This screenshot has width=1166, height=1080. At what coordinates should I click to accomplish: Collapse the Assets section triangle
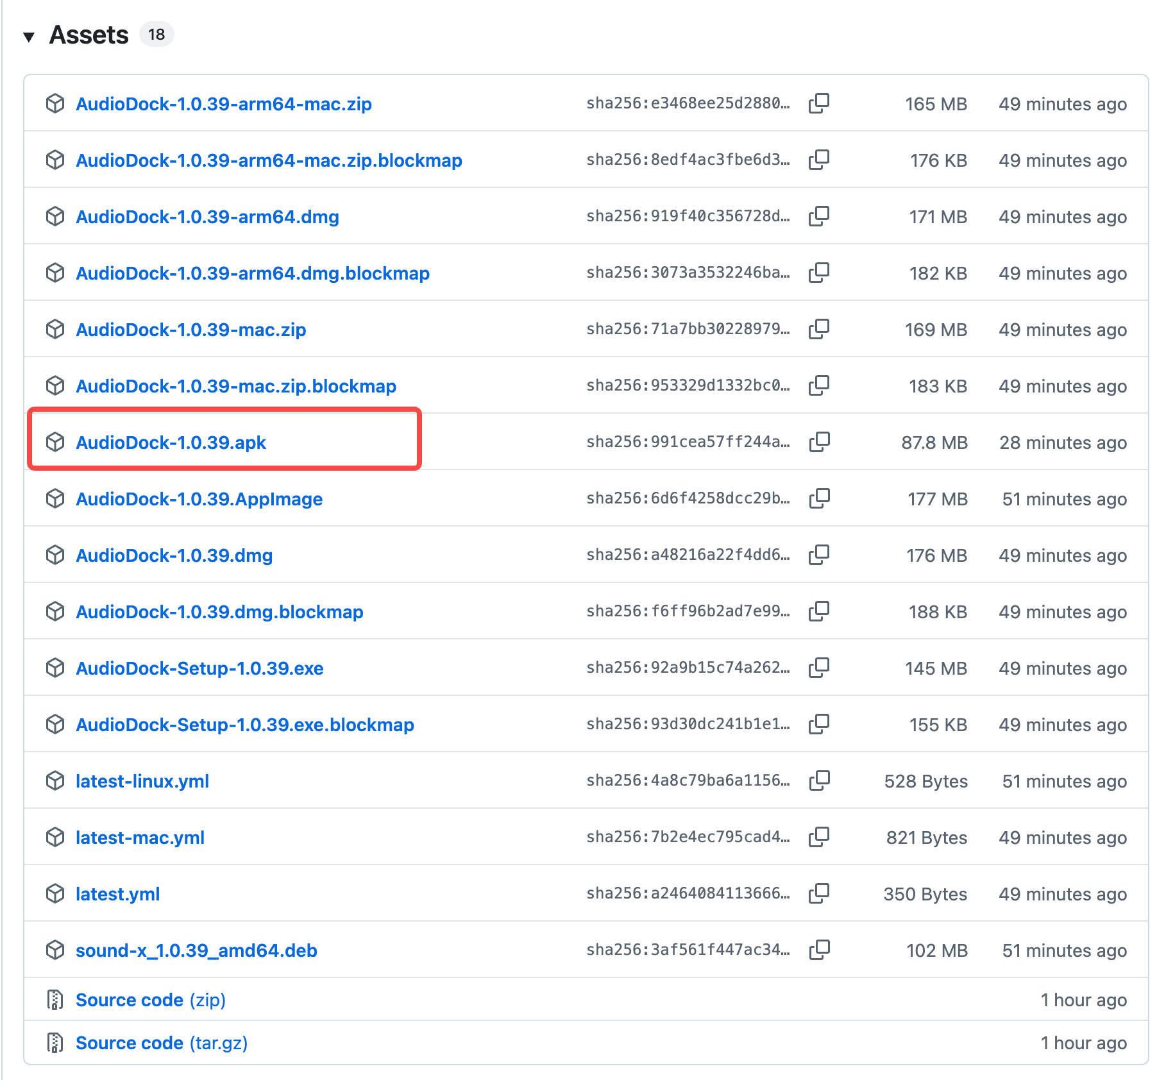coord(29,37)
